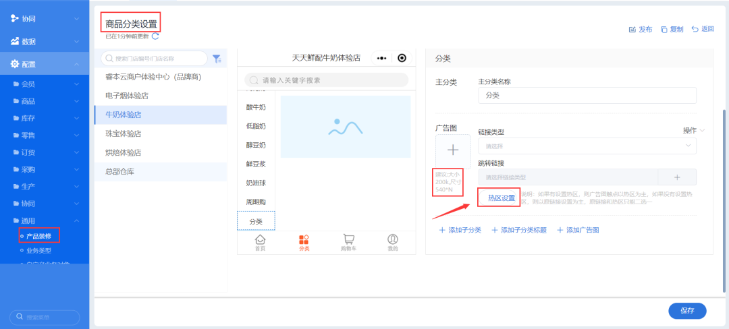The height and width of the screenshot is (329, 729).
Task: Click the 商品 folder icon in sidebar
Action: pyautogui.click(x=16, y=101)
